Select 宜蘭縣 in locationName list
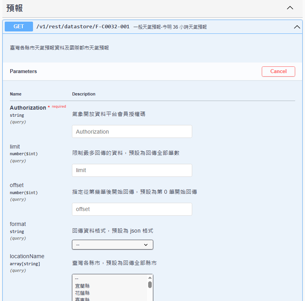The image size is (305, 301). pyautogui.click(x=83, y=286)
